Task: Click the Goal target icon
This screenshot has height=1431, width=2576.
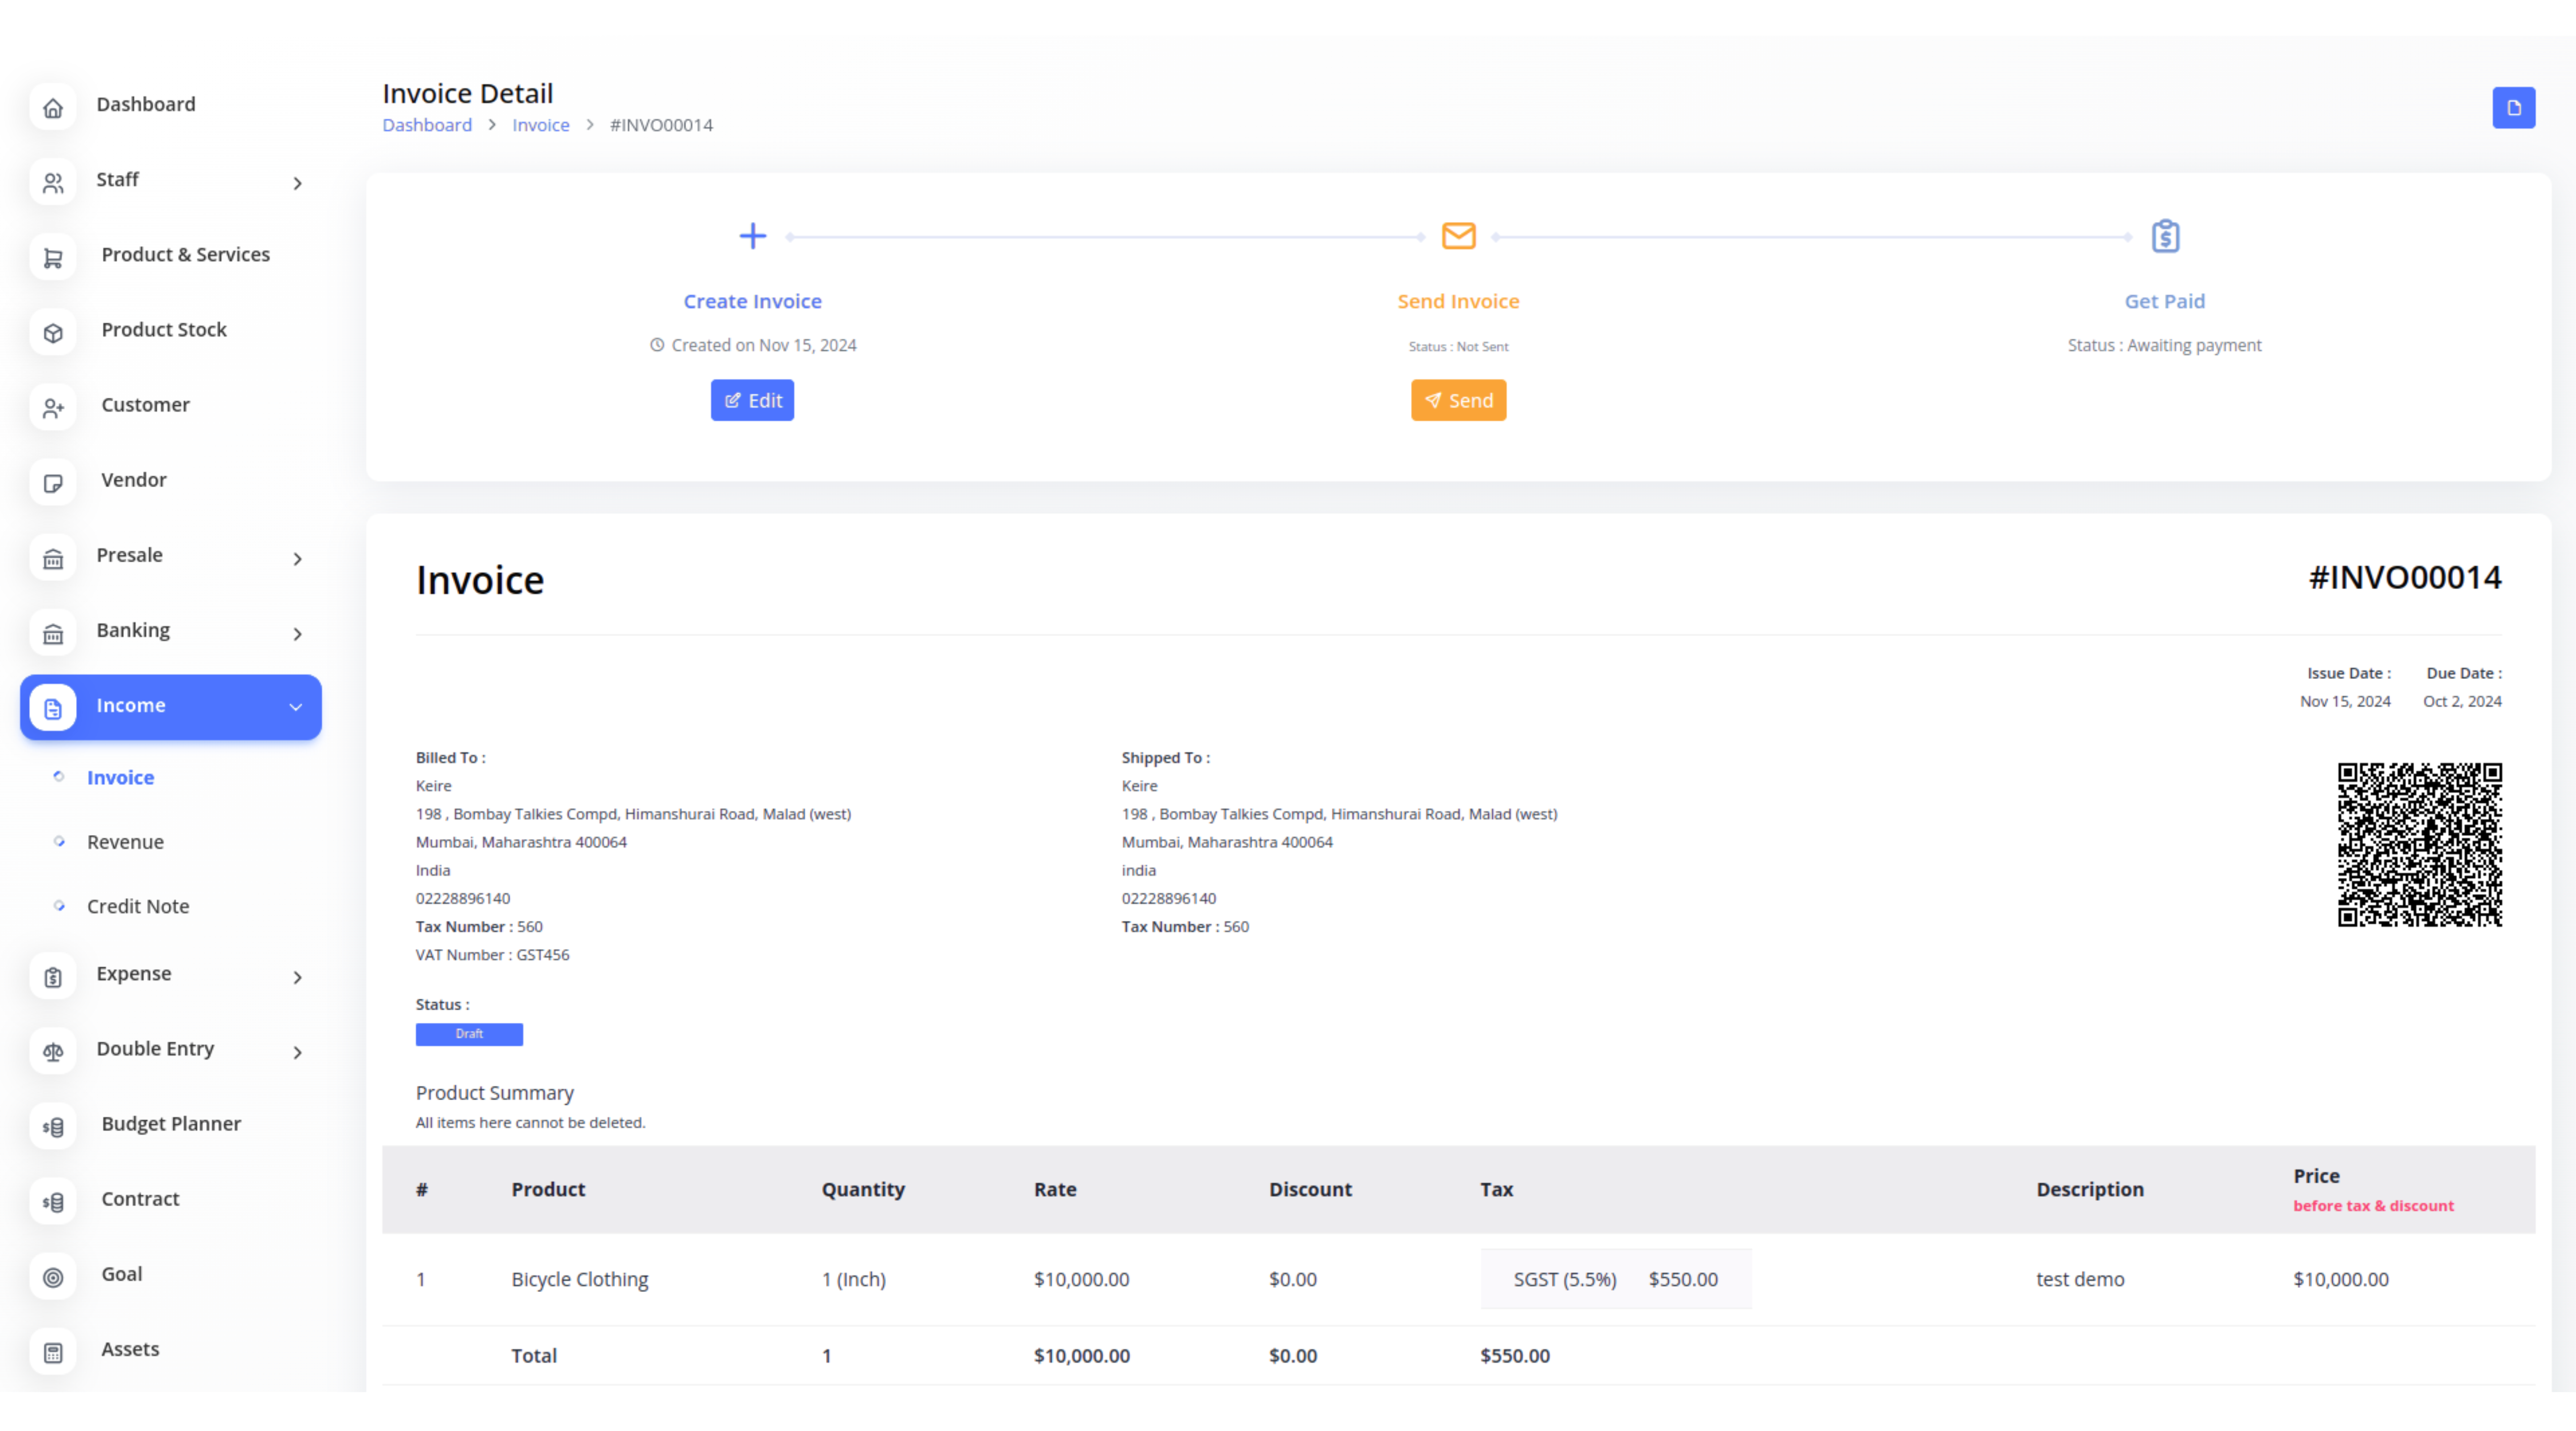Action: point(53,1277)
